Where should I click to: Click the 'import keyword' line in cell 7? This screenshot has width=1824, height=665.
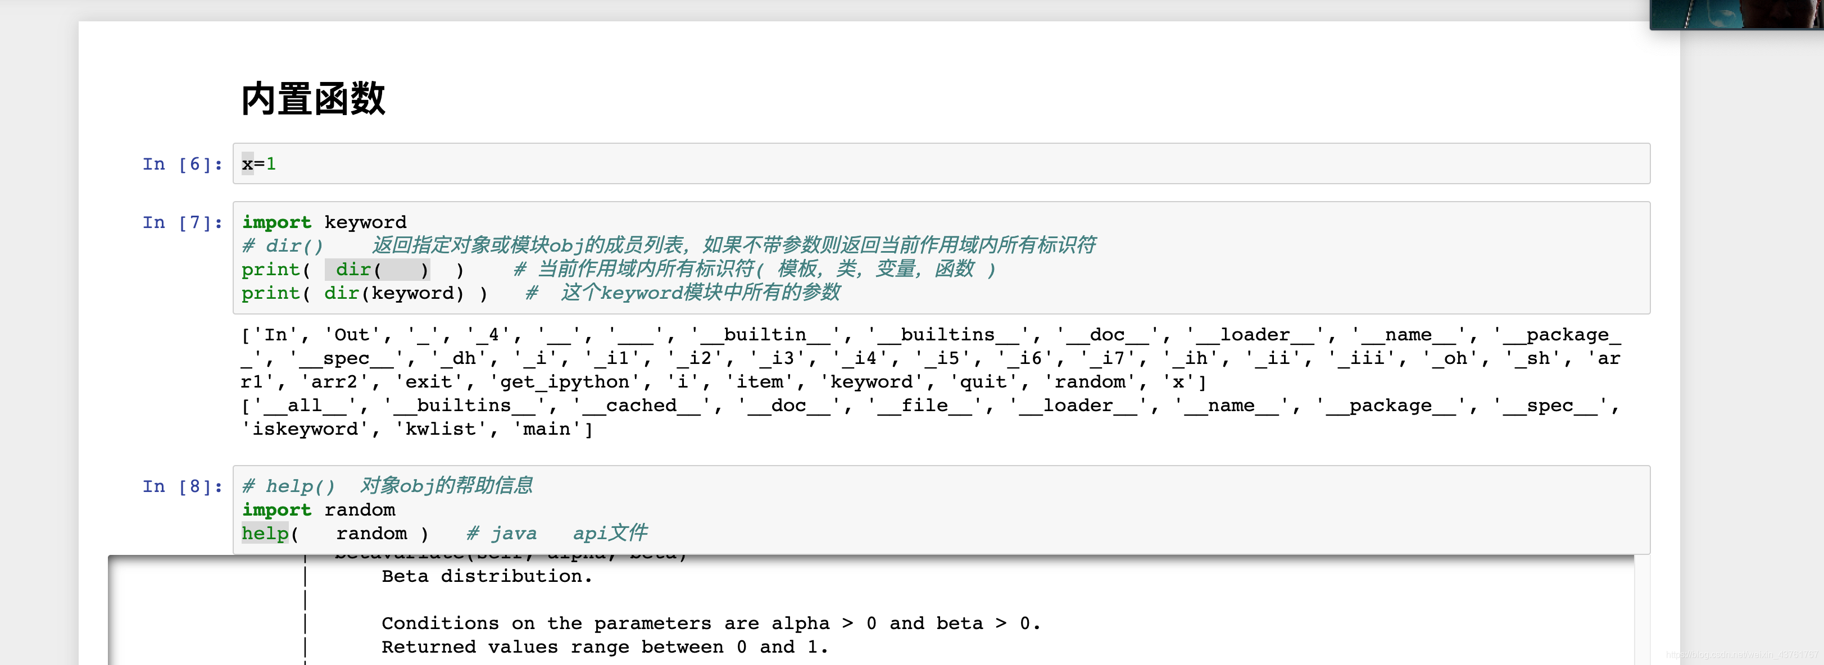point(324,222)
